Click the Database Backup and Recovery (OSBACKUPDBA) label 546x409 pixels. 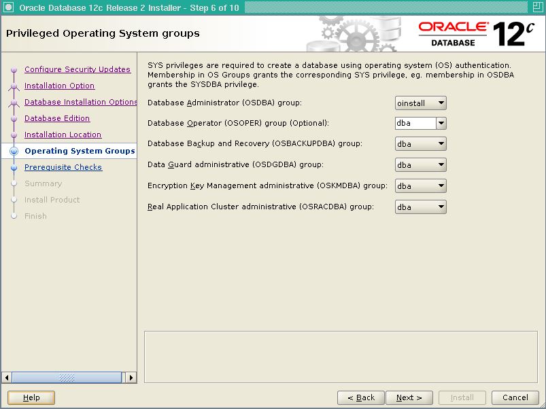click(255, 143)
